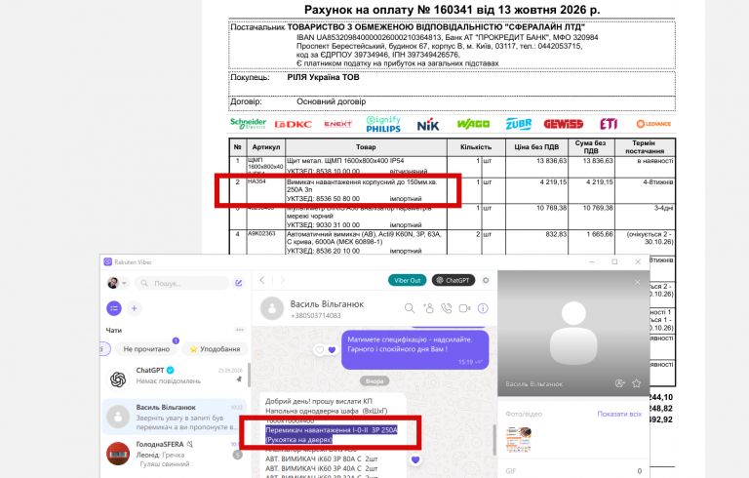749x478 pixels.
Task: Click GEWISS brand logo in invoice
Action: tap(563, 124)
